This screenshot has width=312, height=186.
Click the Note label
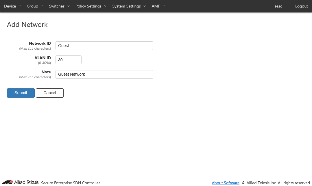coord(46,72)
